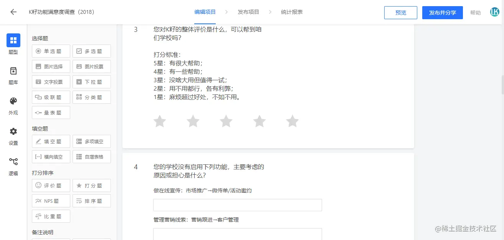The width and height of the screenshot is (504, 240).
Task: Go back using the left arrow icon
Action: click(13, 12)
